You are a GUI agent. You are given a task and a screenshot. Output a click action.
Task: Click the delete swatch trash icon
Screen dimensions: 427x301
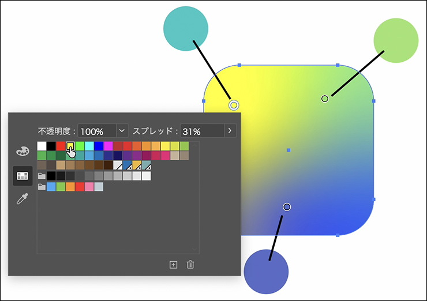coord(190,265)
